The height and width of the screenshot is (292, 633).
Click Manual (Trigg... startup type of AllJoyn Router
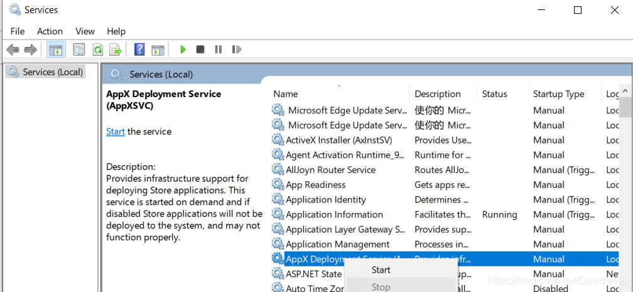click(565, 170)
